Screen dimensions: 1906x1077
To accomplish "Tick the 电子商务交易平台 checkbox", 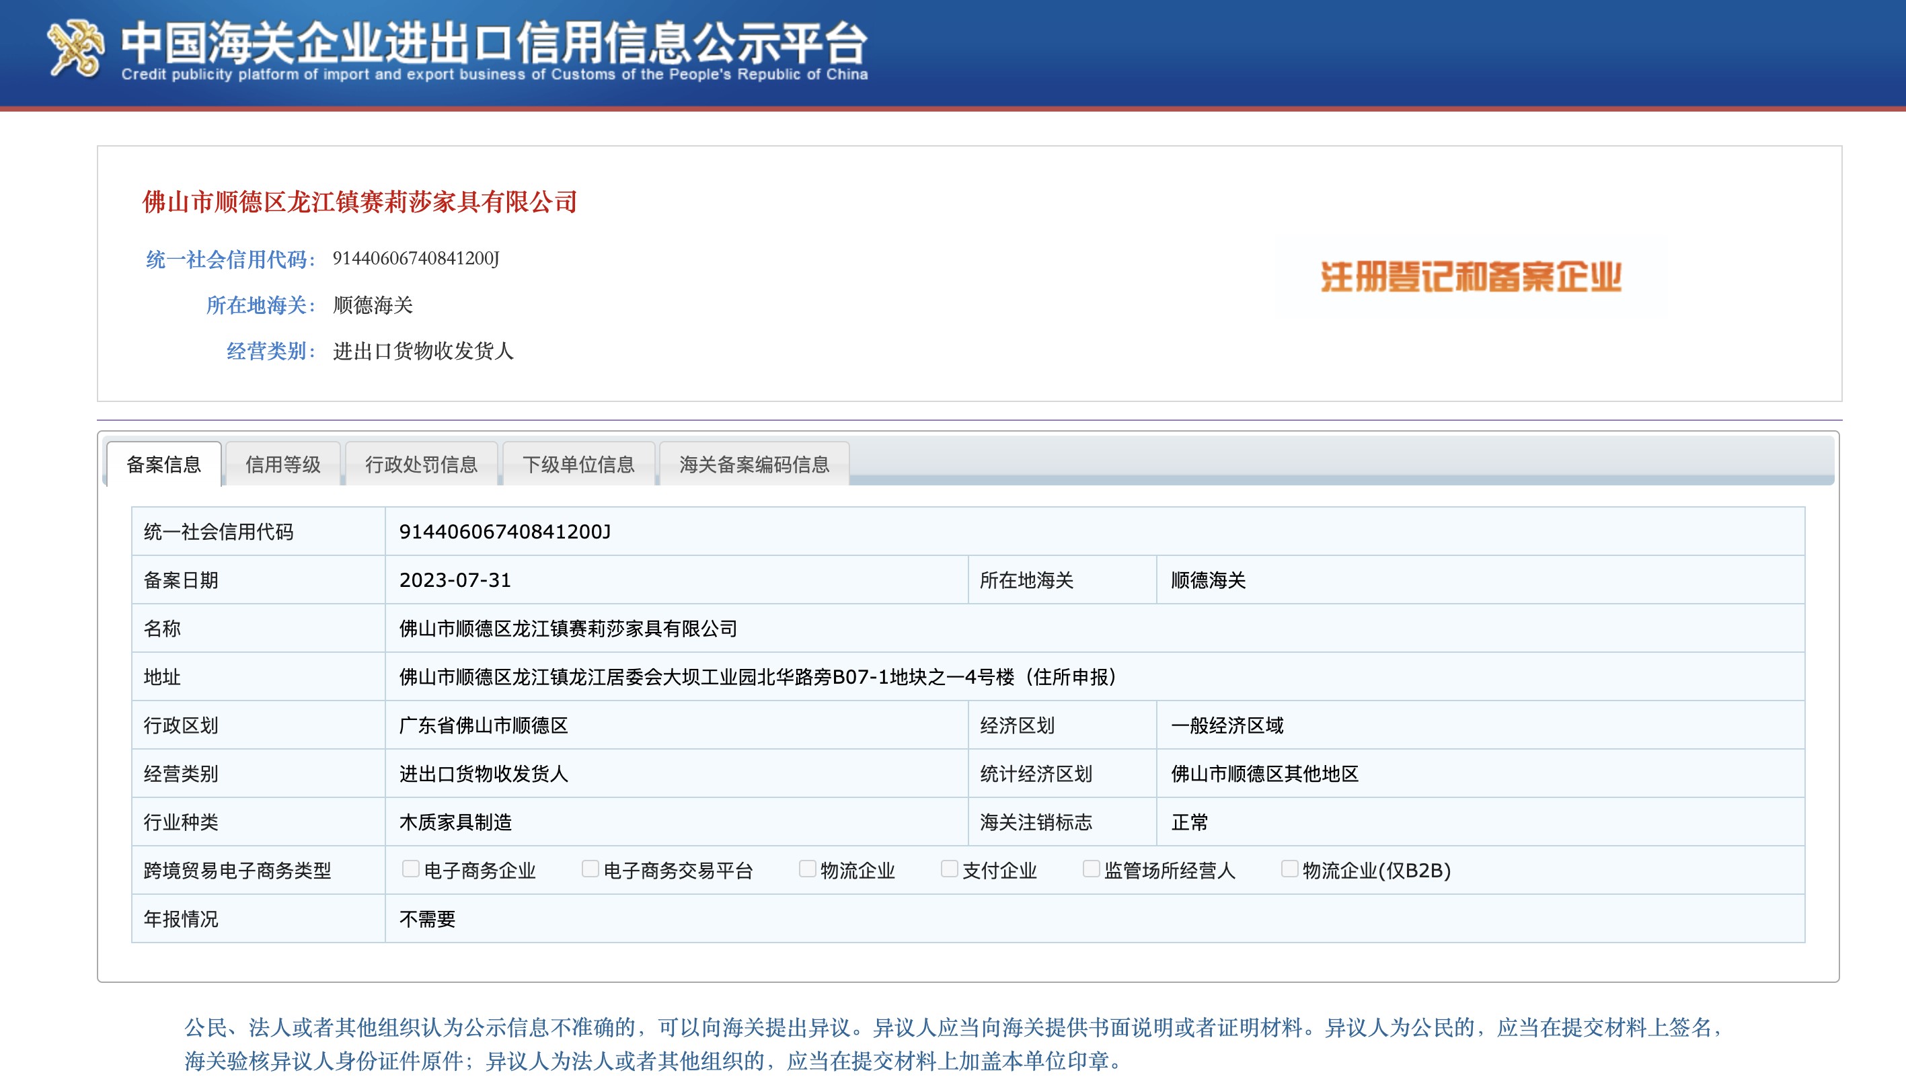I will [x=590, y=869].
